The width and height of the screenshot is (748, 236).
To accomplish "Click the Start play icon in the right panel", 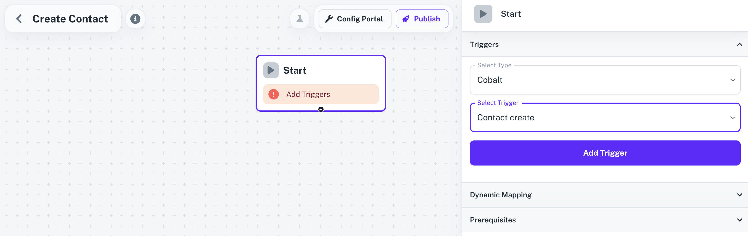I will click(483, 13).
